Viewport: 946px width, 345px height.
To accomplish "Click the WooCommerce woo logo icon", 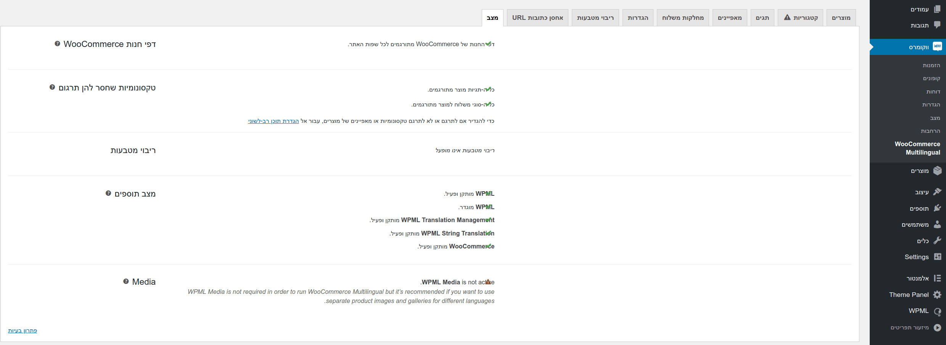I will click(937, 47).
